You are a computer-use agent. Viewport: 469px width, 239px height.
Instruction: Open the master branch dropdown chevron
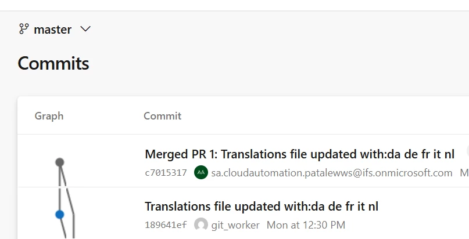pyautogui.click(x=85, y=29)
